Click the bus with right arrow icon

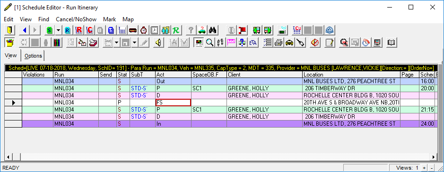pyautogui.click(x=268, y=30)
